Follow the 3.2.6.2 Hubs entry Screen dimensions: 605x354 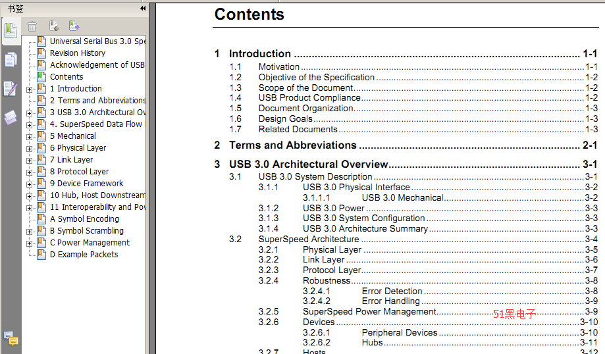click(450, 342)
